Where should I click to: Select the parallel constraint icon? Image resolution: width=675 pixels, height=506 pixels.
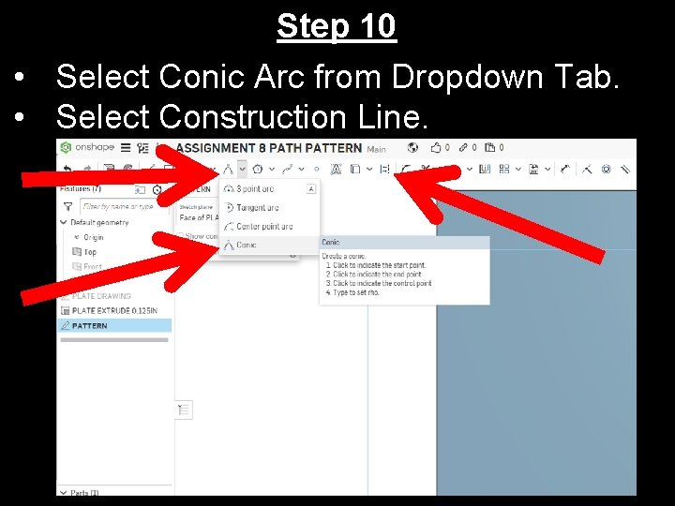[625, 169]
